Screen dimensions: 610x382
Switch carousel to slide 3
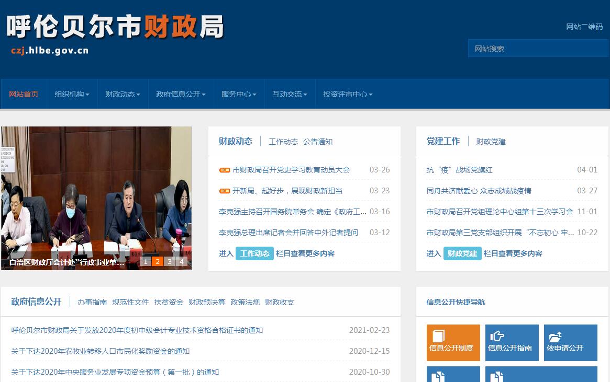click(170, 262)
